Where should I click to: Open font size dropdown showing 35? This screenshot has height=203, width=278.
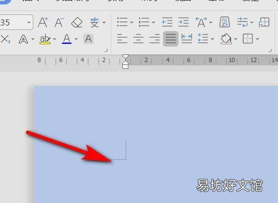[29, 23]
